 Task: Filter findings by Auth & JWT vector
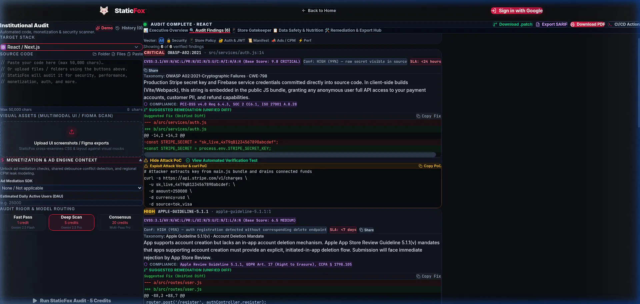click(232, 40)
